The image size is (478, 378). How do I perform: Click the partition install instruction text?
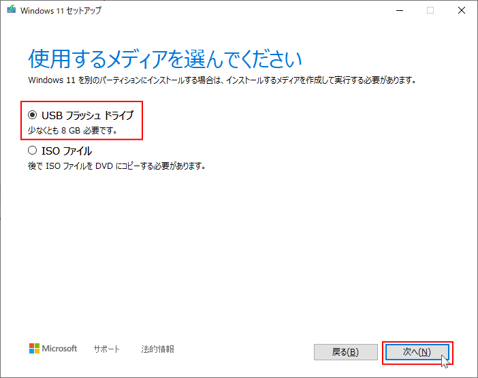(x=221, y=80)
